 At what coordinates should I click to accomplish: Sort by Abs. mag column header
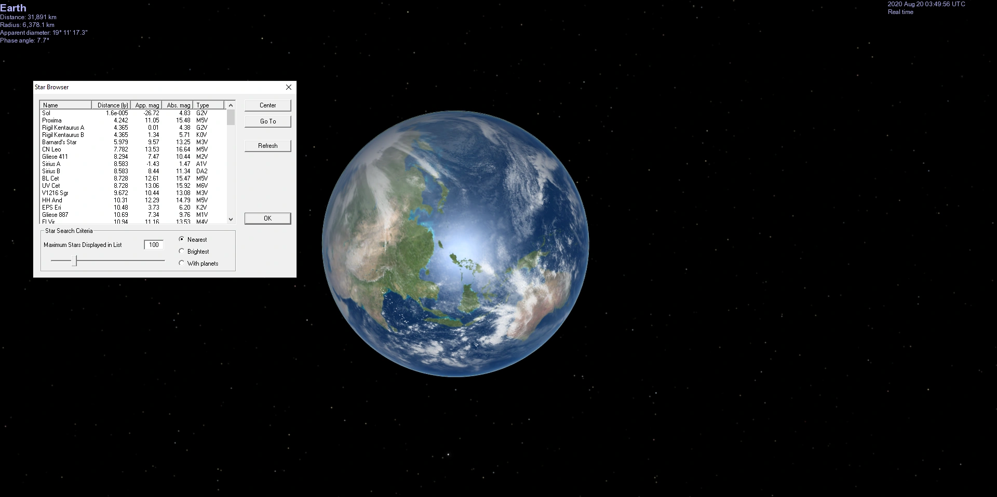coord(178,105)
